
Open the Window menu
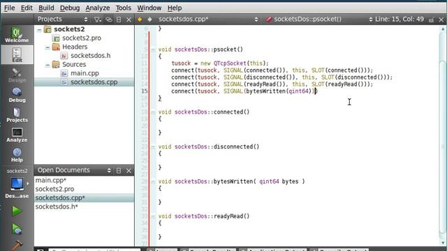[x=149, y=8]
